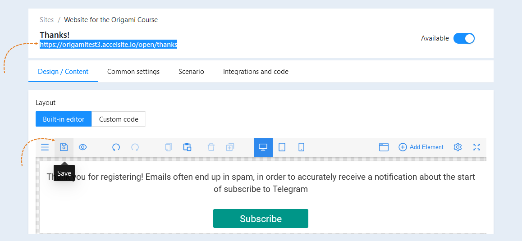Screen dimensions: 522x241
Task: Click Add Element button
Action: pos(421,147)
